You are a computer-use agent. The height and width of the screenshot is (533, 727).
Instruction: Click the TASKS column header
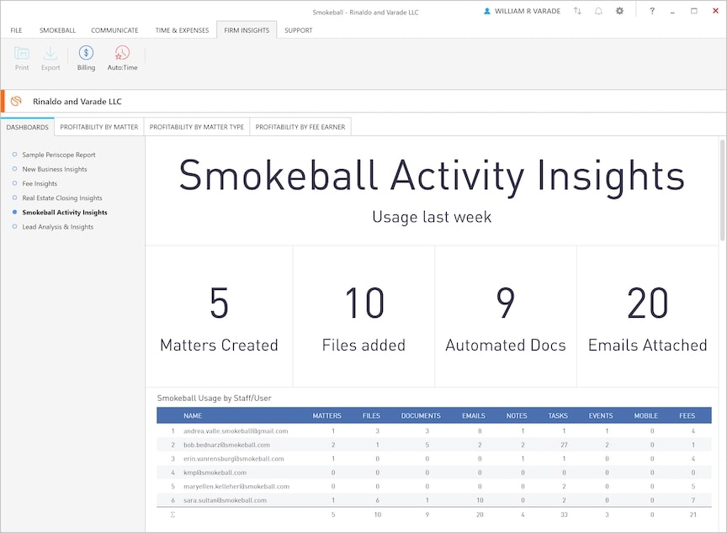point(558,415)
